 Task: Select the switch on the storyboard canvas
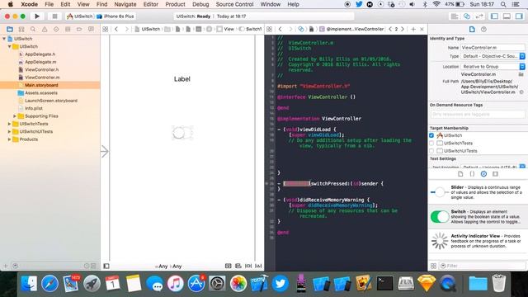pyautogui.click(x=182, y=133)
